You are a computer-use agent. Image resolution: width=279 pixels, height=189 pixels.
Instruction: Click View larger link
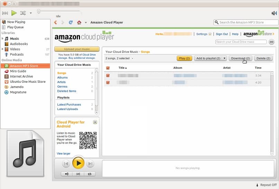click(x=64, y=153)
